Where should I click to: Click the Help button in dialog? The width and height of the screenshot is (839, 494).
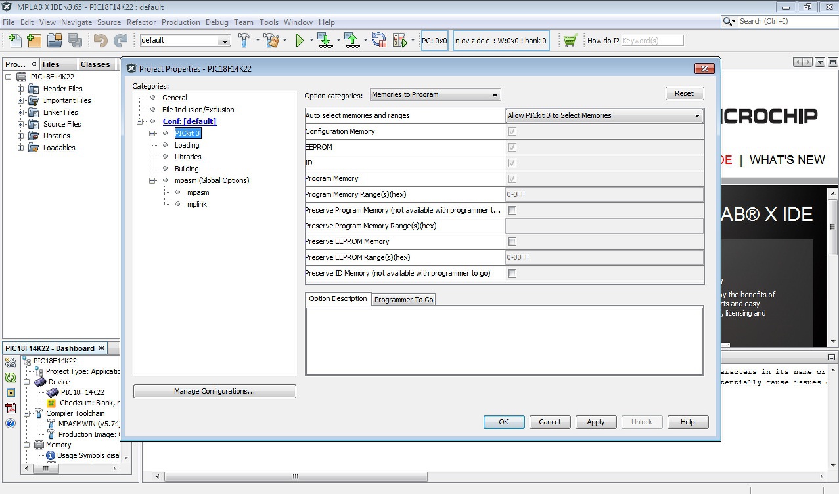688,422
